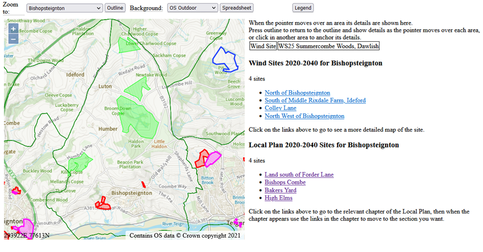Zoom in using the map plus button
This screenshot has width=483, height=252.
13,29
